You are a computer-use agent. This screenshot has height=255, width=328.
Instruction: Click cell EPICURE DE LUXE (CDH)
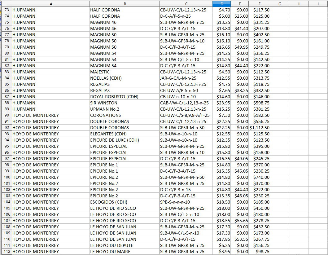point(125,140)
